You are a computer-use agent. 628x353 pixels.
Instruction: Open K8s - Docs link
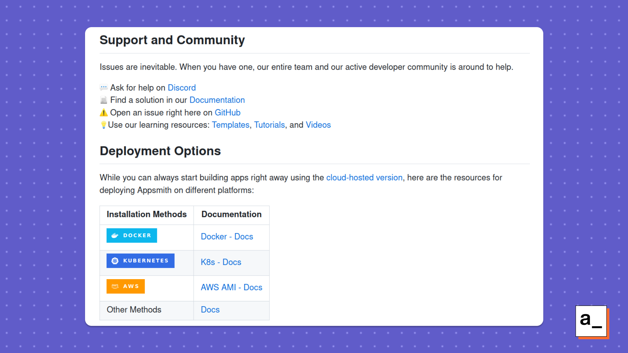tap(221, 262)
